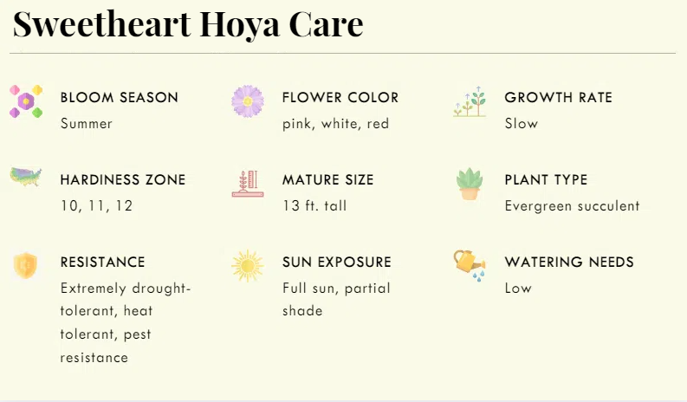Click the Evergreen succulent text

[572, 206]
